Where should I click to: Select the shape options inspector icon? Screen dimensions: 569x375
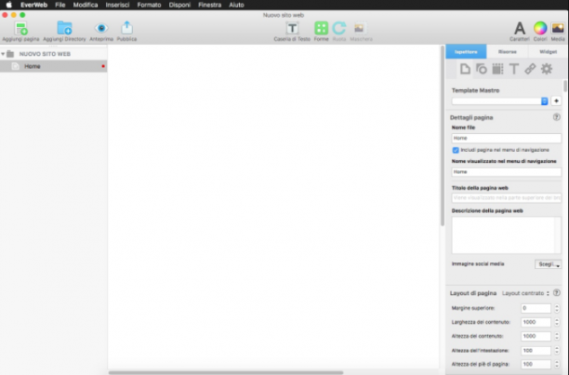pyautogui.click(x=482, y=69)
